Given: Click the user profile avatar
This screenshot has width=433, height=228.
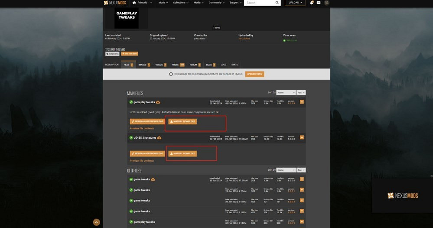Looking at the screenshot, I should tap(326, 3).
